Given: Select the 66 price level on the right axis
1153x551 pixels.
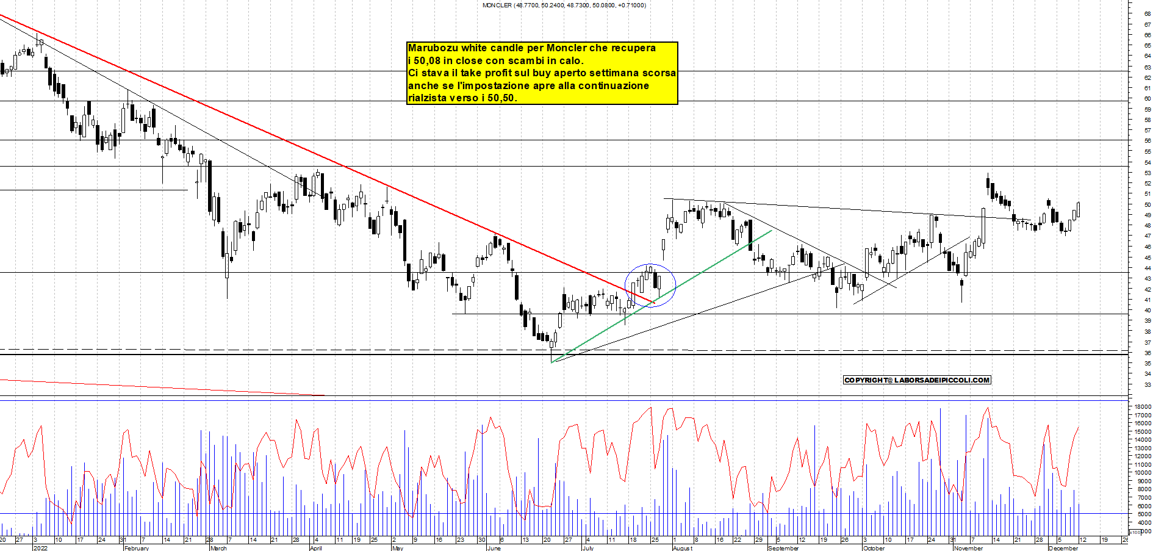Looking at the screenshot, I should pyautogui.click(x=1148, y=35).
